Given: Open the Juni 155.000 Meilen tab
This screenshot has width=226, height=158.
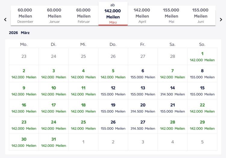Looking at the screenshot, I should point(200,16).
